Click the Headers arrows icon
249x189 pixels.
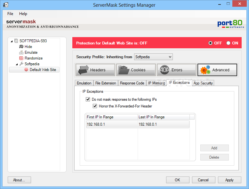pos(83,70)
